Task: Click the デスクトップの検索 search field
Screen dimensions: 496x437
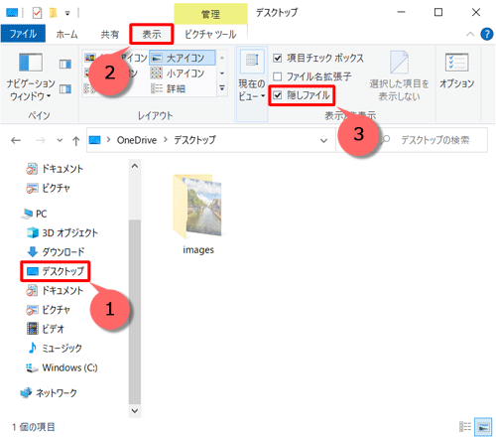Action: click(435, 140)
